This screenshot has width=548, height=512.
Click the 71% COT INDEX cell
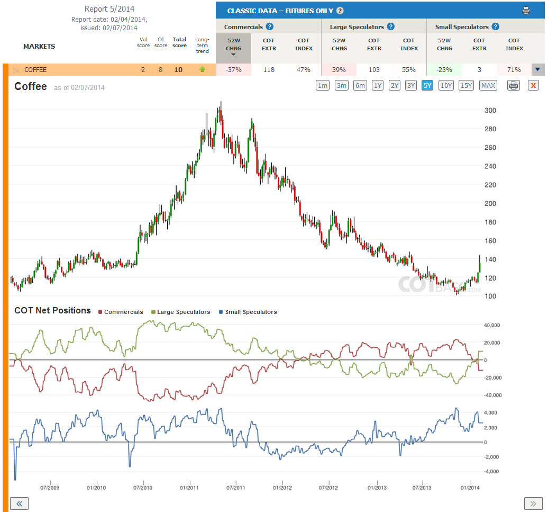click(514, 69)
